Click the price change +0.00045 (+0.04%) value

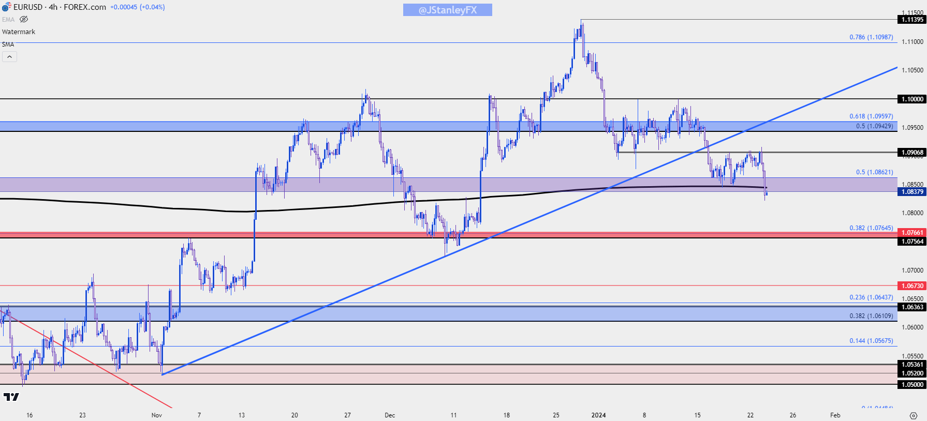point(138,7)
